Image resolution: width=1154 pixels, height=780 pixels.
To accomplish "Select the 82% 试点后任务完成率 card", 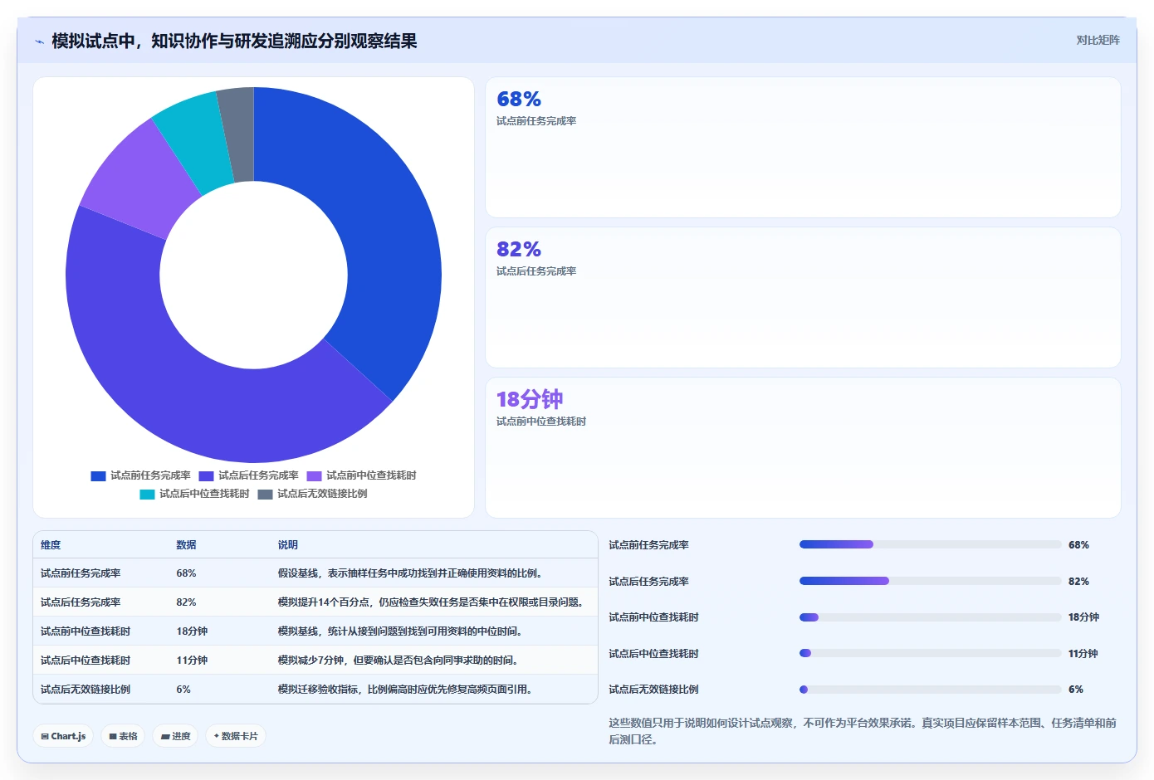I will pos(803,298).
